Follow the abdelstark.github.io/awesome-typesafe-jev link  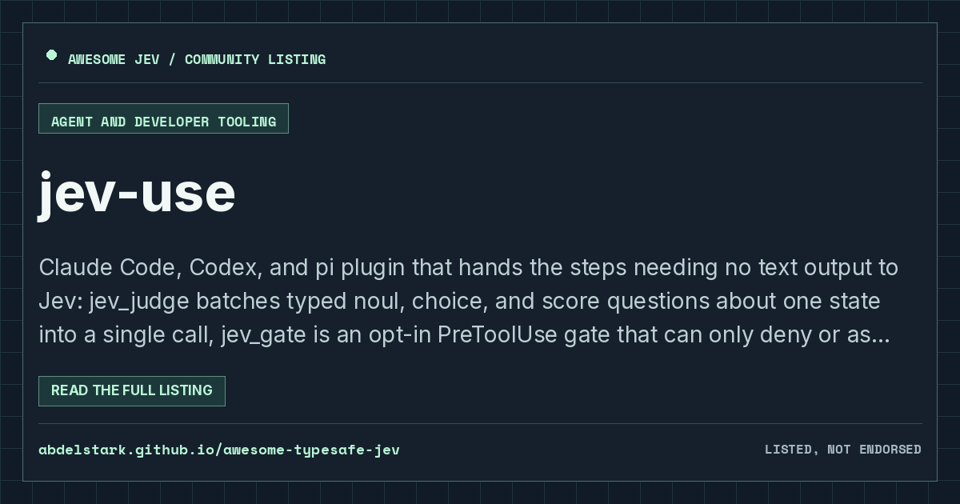point(219,450)
